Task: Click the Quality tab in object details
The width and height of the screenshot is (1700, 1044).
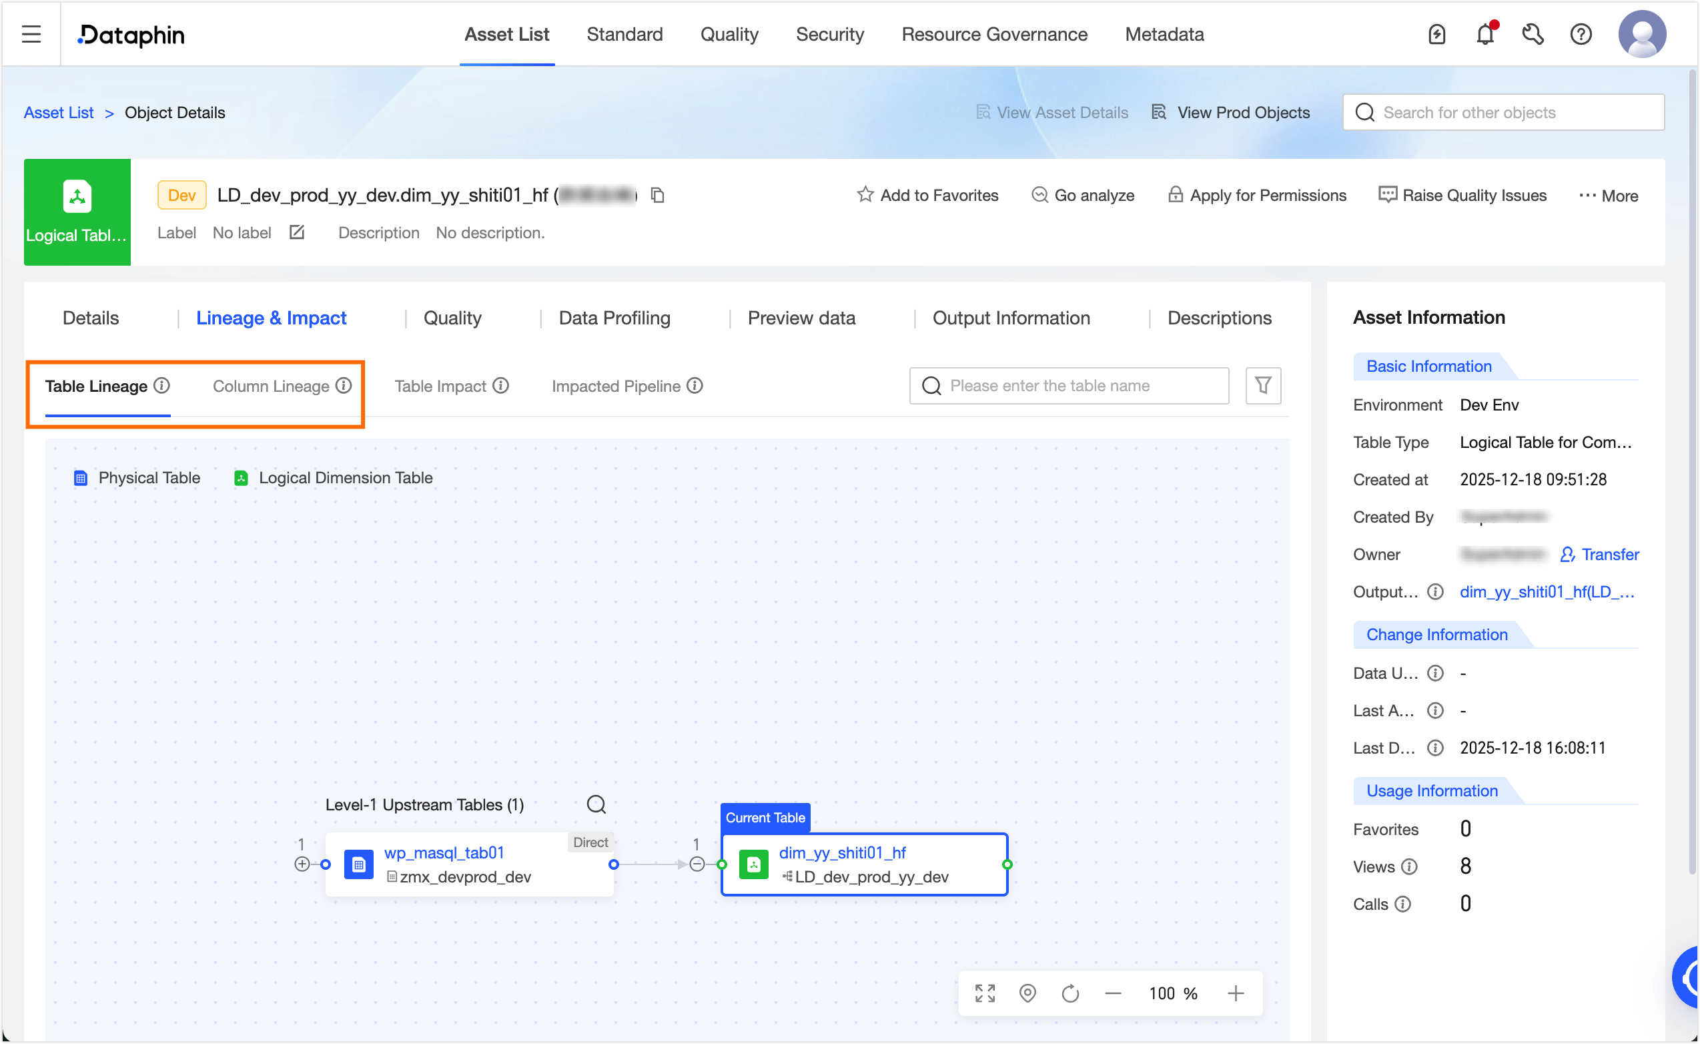Action: (452, 318)
